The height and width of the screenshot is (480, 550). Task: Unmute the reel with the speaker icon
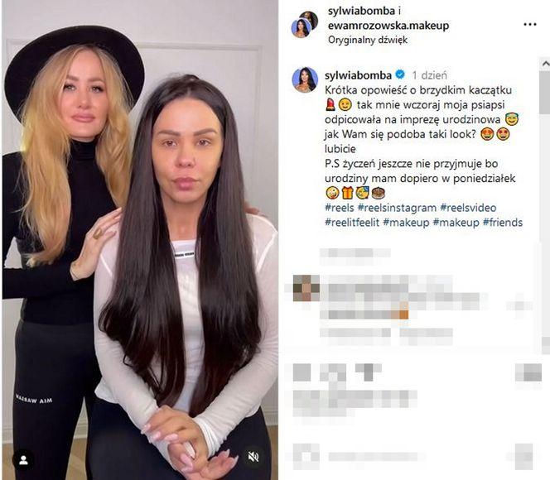(253, 457)
